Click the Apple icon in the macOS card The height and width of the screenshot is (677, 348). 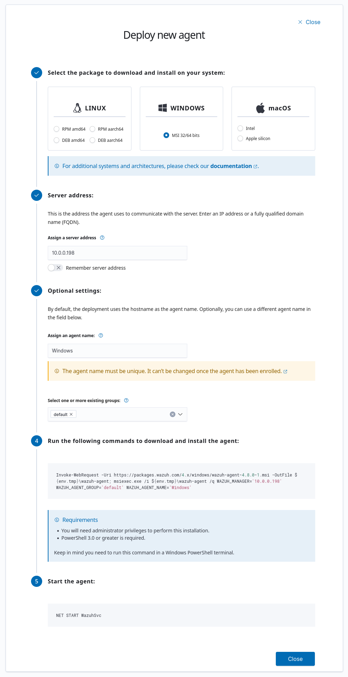click(x=260, y=108)
